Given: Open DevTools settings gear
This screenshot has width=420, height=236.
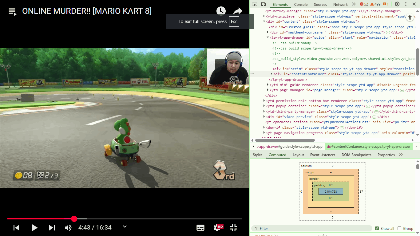Looking at the screenshot, I should (397, 4).
